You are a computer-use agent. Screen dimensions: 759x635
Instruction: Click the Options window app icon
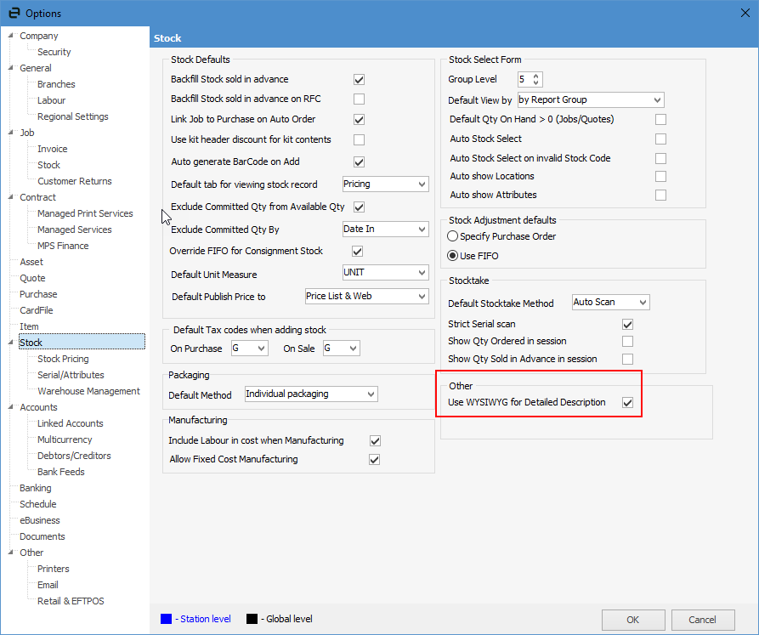pyautogui.click(x=14, y=13)
